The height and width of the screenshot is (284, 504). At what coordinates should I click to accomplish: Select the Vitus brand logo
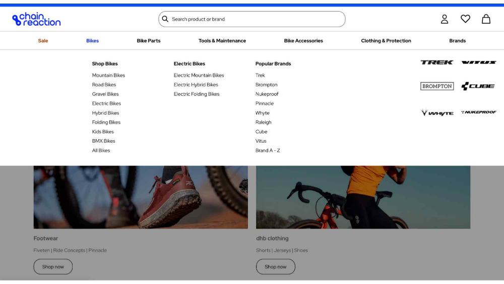click(478, 63)
